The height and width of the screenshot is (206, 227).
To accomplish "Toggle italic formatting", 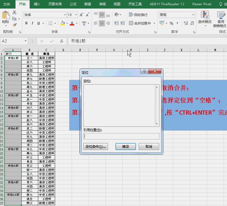I will [32, 23].
